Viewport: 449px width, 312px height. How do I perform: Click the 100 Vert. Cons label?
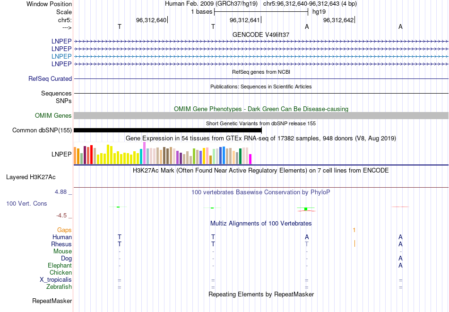26,203
